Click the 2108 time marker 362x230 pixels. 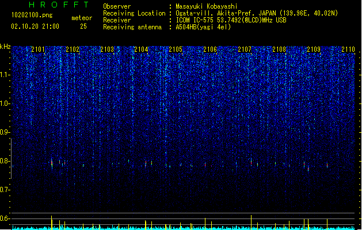click(x=279, y=49)
